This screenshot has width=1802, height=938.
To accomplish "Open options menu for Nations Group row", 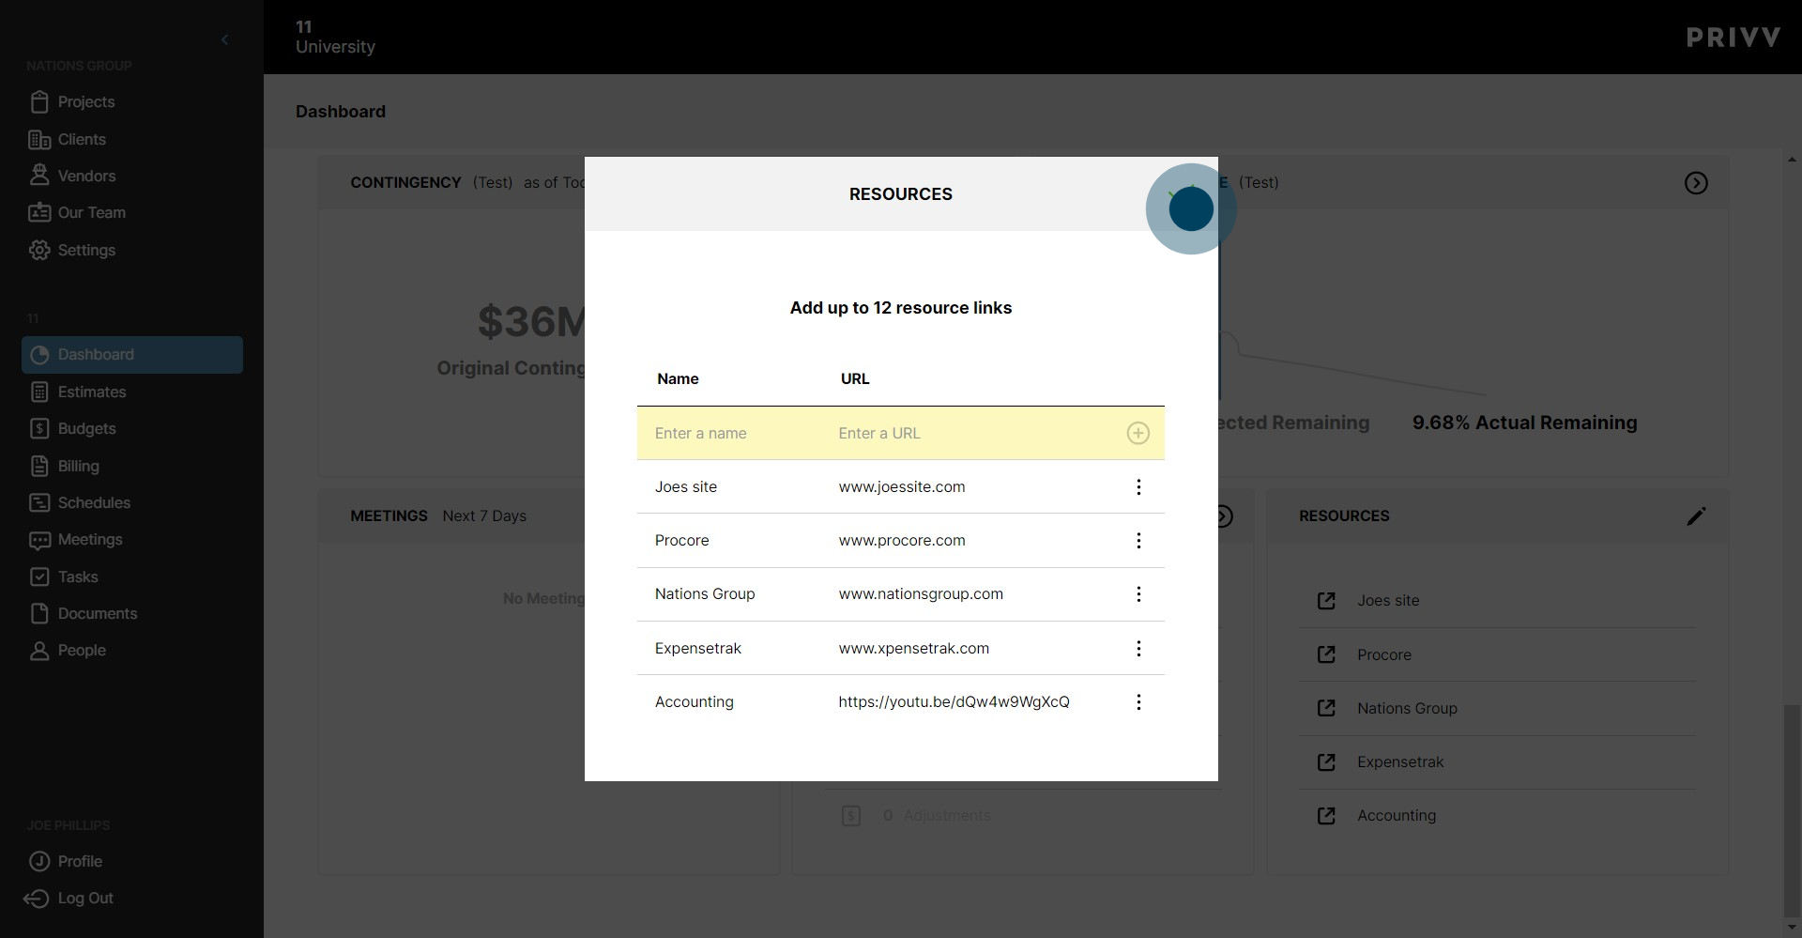I will coord(1138,594).
